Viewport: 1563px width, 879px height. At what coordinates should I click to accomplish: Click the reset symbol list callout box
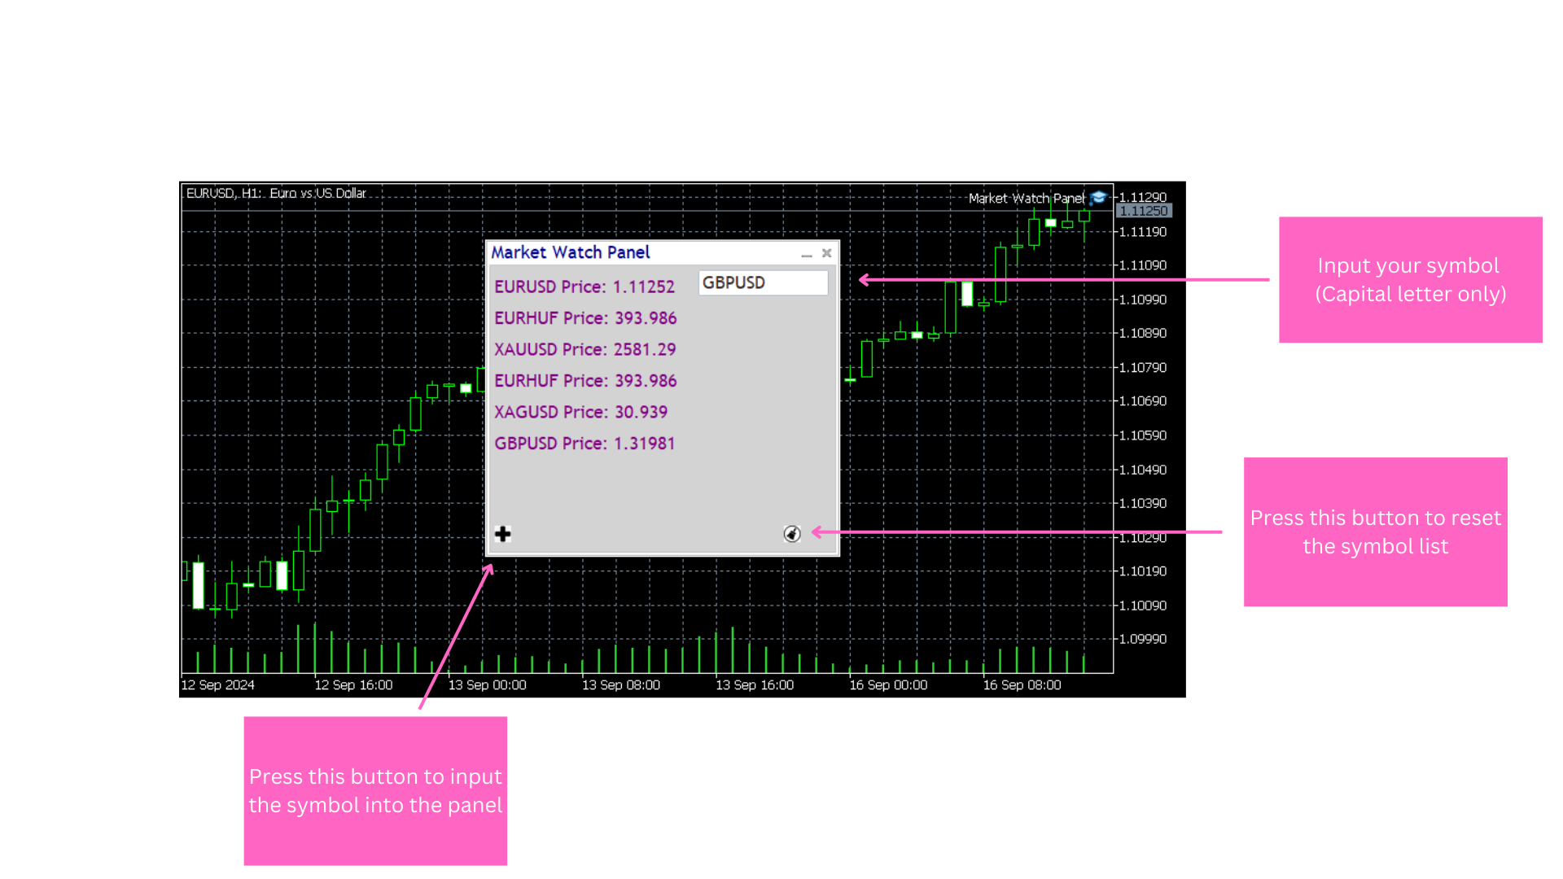tap(1375, 531)
